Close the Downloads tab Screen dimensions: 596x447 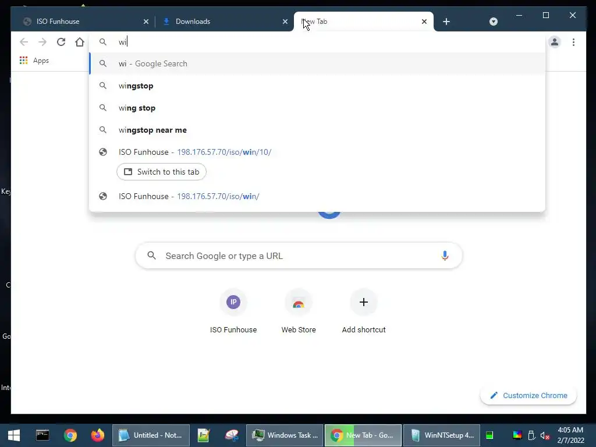[x=285, y=22]
